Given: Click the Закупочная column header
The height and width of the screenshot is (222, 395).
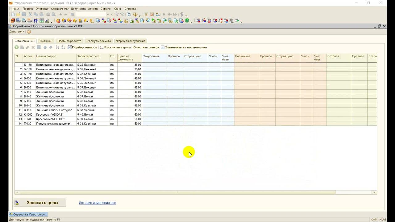Looking at the screenshot, I should [154, 58].
